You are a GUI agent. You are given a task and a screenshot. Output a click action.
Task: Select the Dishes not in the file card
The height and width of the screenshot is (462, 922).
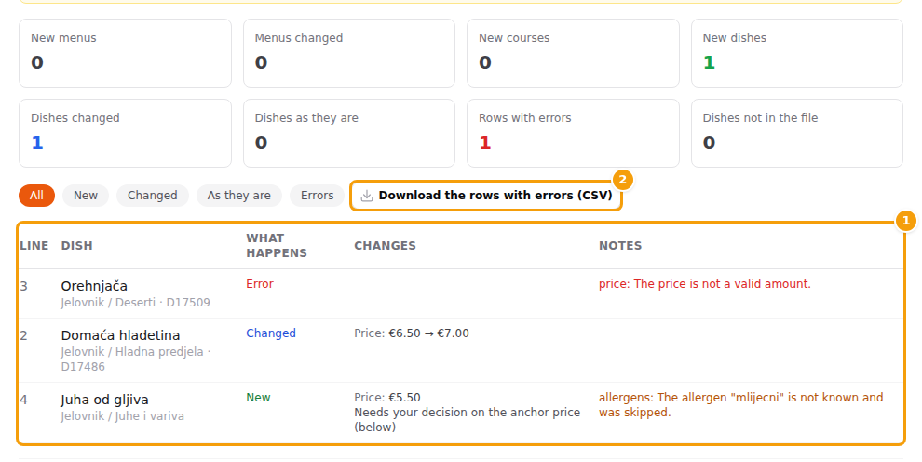797,133
